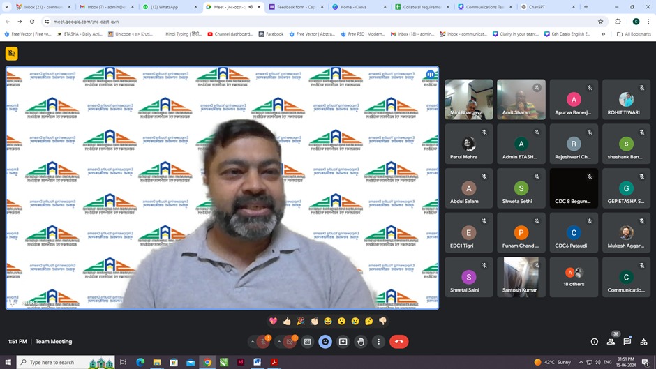Screen dimensions: 656x369
Task: Expand camera video settings chevron
Action: 279,342
